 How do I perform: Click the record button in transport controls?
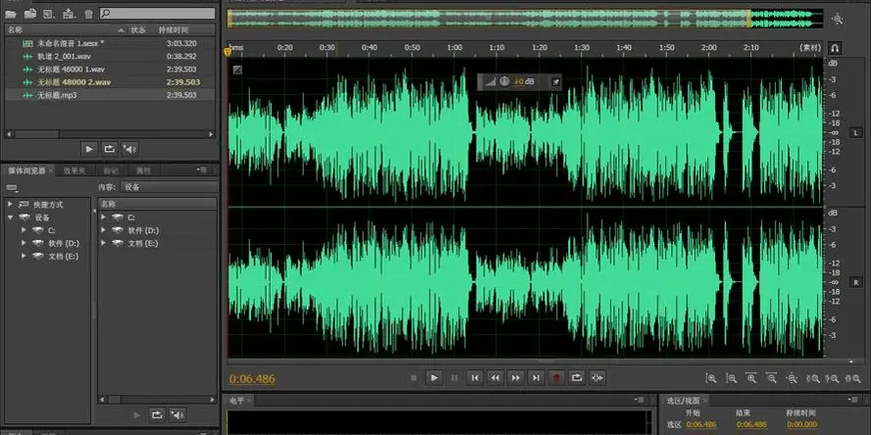[556, 377]
